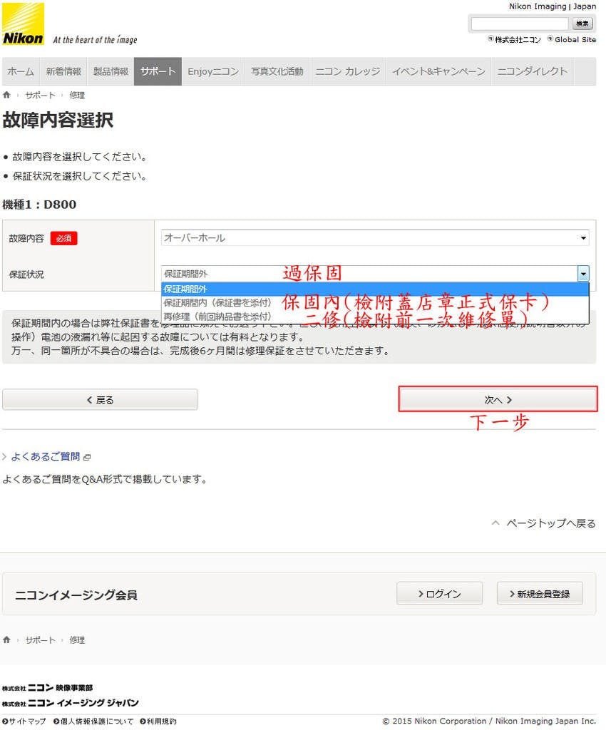This screenshot has width=606, height=730.
Task: Click the 検索 search button
Action: pos(582,24)
